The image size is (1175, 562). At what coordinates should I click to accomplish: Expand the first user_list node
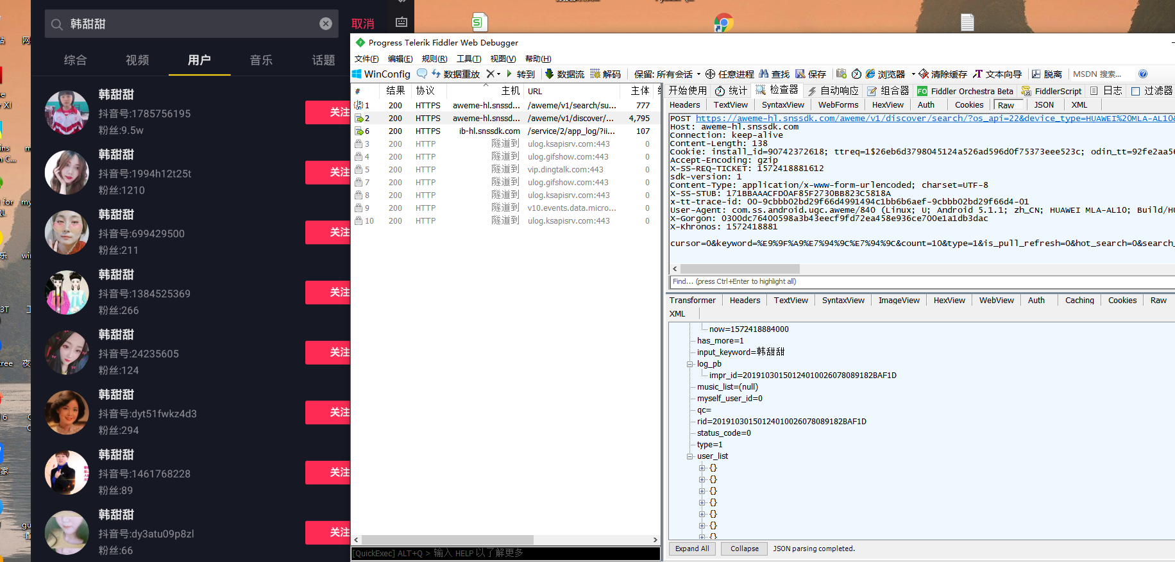click(702, 468)
